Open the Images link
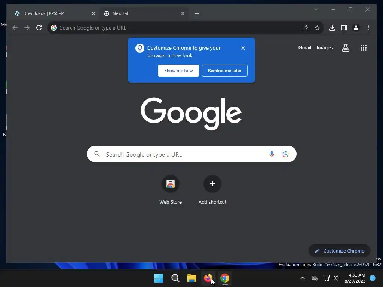 coord(324,47)
